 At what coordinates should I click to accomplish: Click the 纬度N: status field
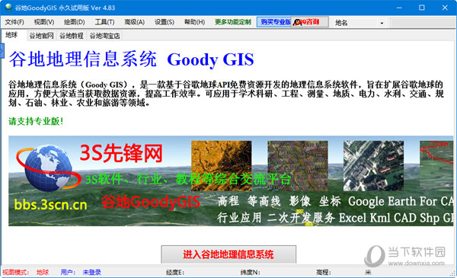250,272
